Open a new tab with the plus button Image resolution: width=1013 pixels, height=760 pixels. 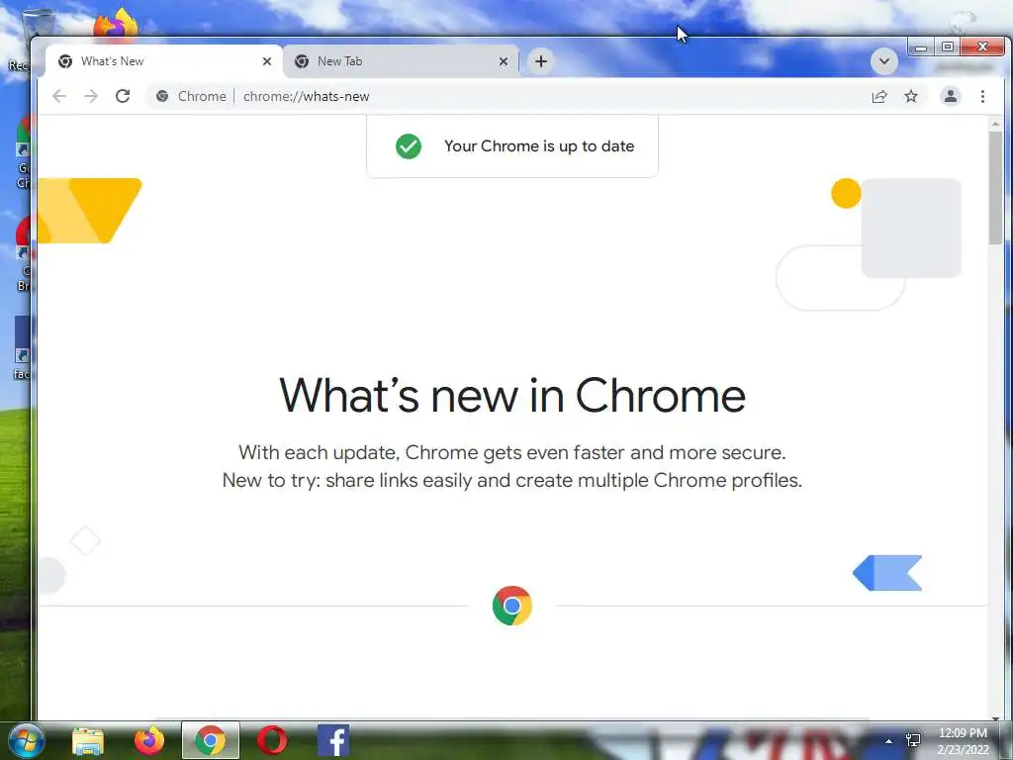[x=541, y=61]
